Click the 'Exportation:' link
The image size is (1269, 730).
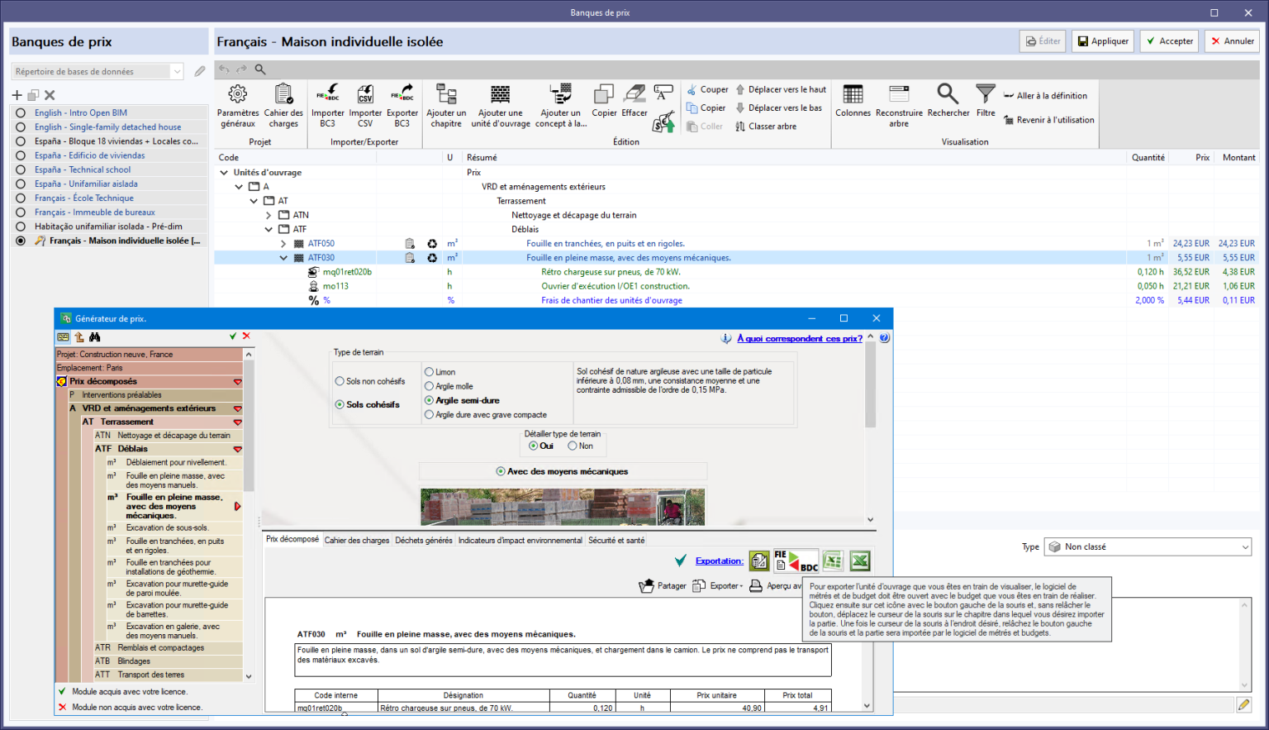click(x=720, y=561)
